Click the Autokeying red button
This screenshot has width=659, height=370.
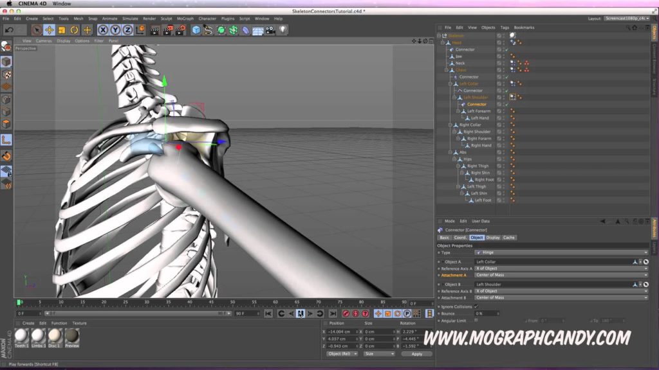click(355, 313)
